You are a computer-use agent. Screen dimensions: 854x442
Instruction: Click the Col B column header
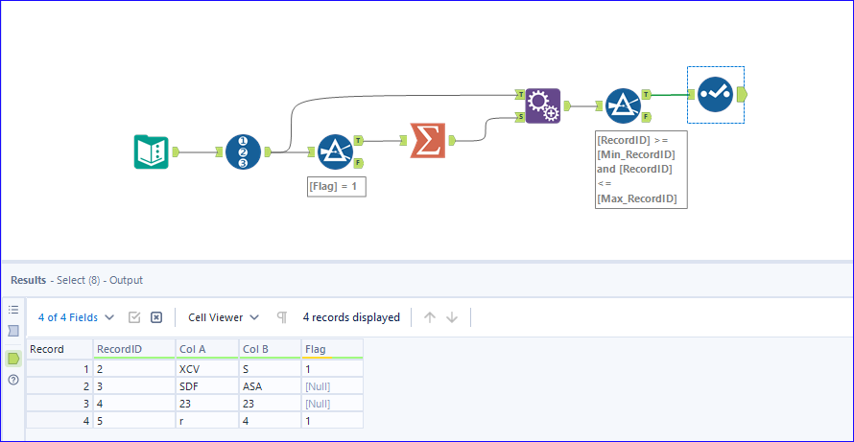click(x=270, y=349)
